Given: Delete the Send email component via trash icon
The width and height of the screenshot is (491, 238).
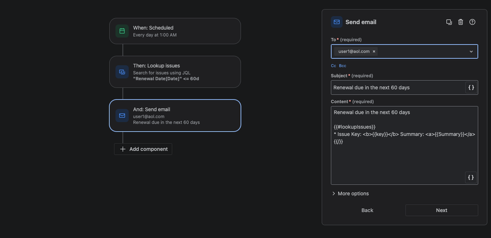Looking at the screenshot, I should [461, 22].
